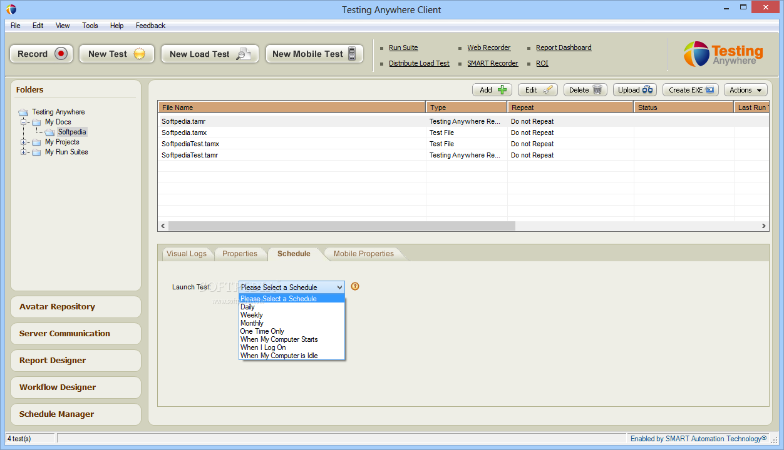
Task: Open the File menu
Action: (16, 26)
